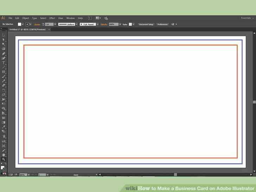Open the Edit menu
The height and width of the screenshot is (192, 256).
coord(17,18)
